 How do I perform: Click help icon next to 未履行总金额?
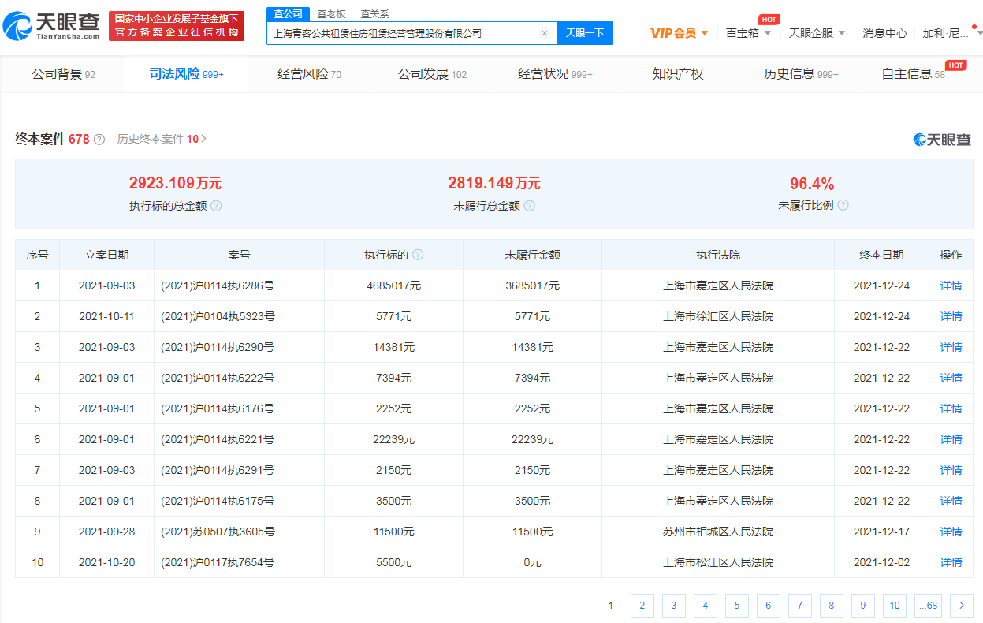tap(530, 206)
